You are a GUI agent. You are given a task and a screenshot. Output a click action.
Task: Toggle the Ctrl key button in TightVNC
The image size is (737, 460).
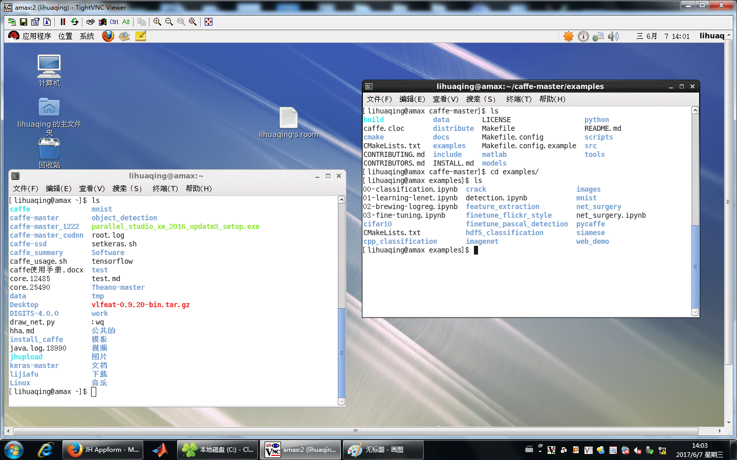[x=114, y=22]
